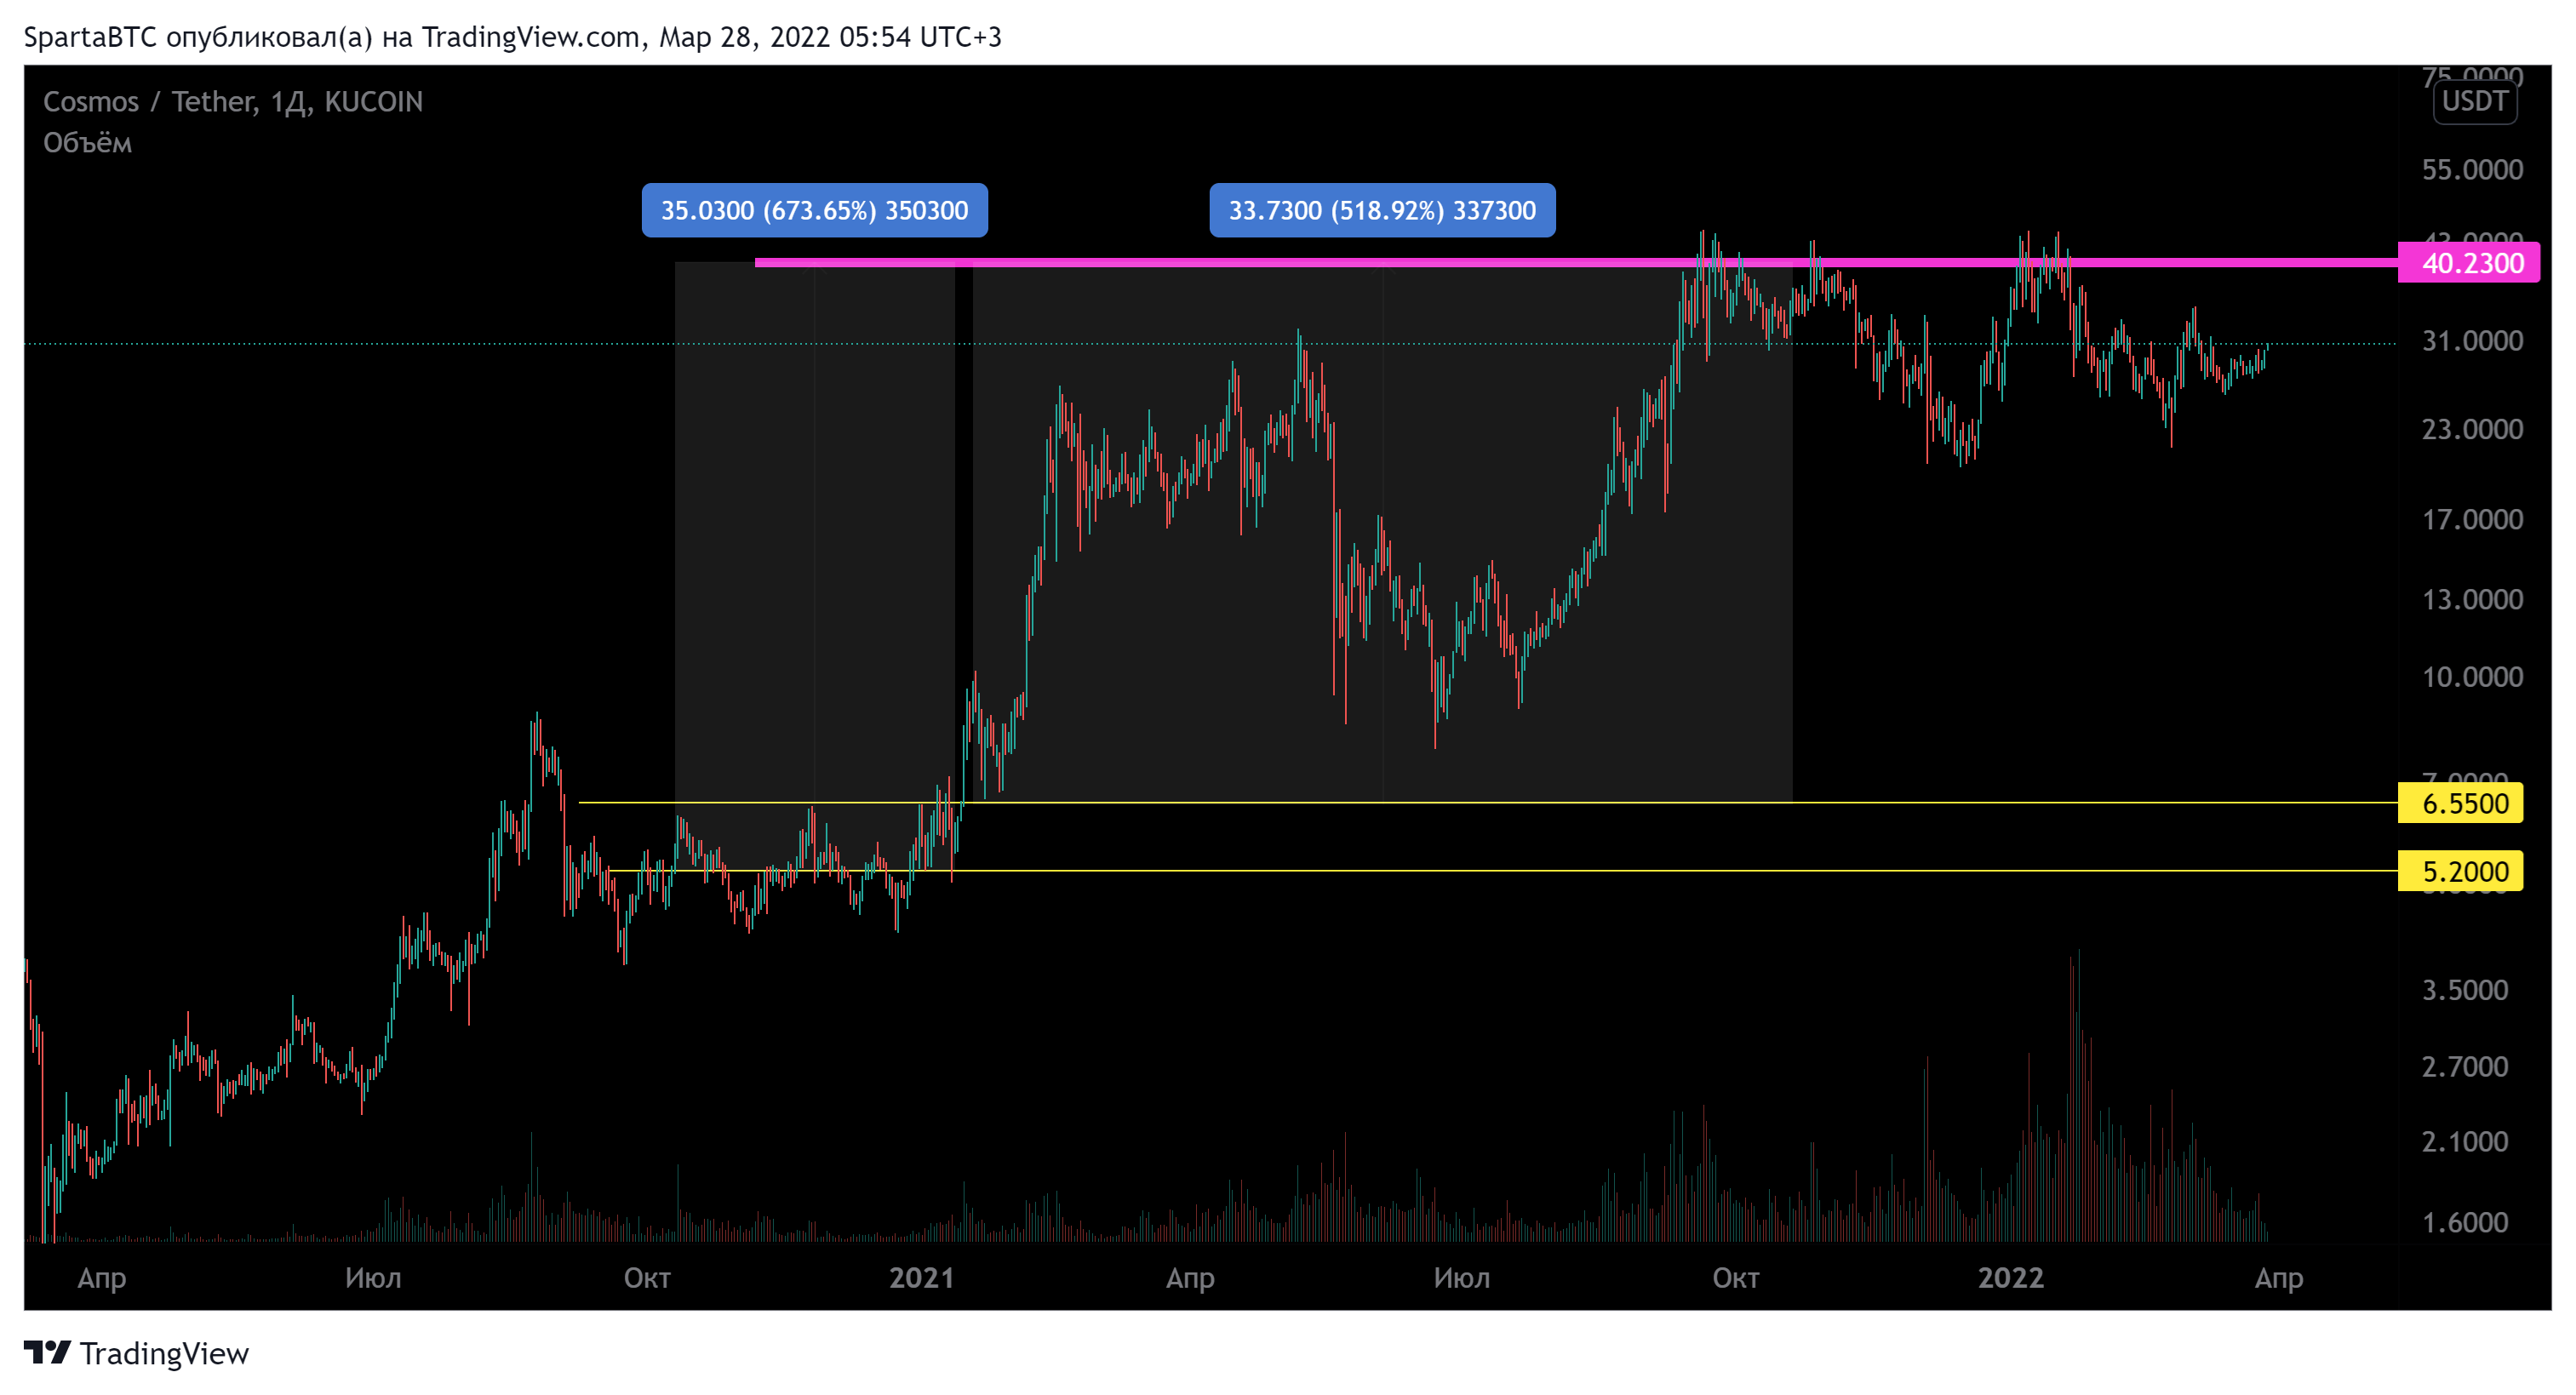
Task: Click the 10.0000 price axis value
Action: coord(2472,677)
